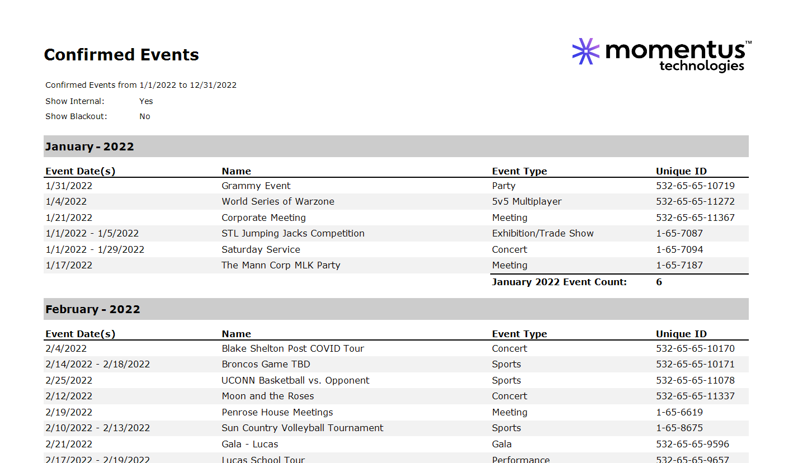Click STL Jumping Jacks Competition
793x463 pixels.
293,233
